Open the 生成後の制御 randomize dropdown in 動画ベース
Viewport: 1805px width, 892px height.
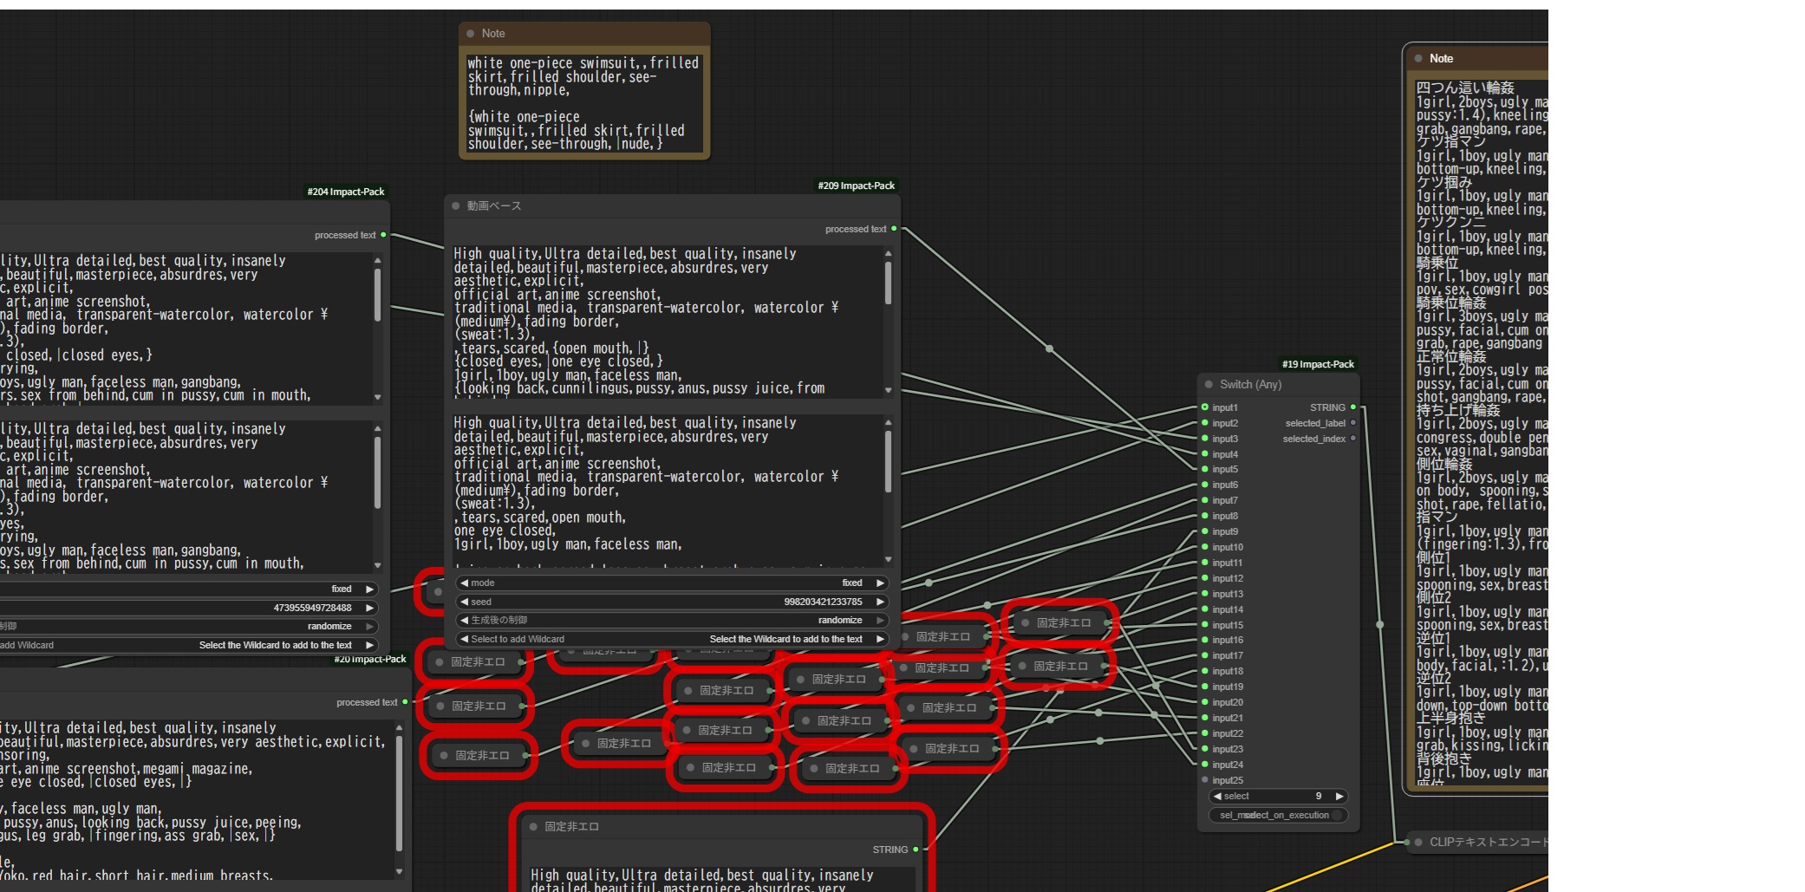coord(672,620)
